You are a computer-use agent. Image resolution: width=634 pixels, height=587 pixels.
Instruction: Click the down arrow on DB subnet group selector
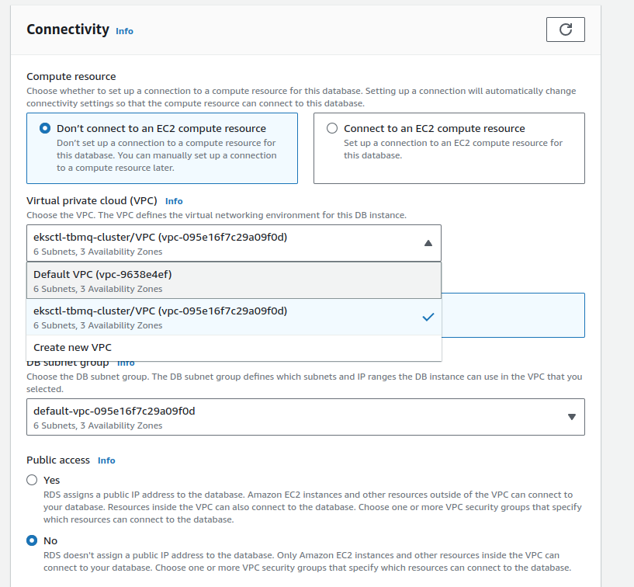point(572,417)
